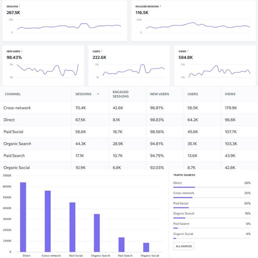
Task: Select the Organic Social progress bar in Traffic Sources
Action: coord(212,238)
